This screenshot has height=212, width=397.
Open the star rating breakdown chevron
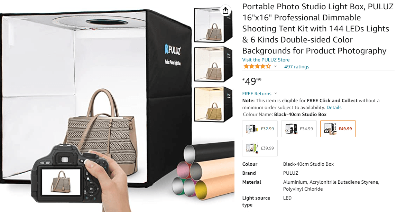[x=276, y=66]
